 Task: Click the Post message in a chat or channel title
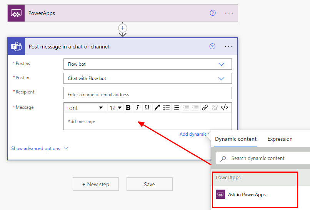point(69,47)
